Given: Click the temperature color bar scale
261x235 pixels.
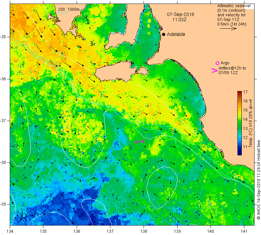Looking at the screenshot, I should click(x=239, y=123).
